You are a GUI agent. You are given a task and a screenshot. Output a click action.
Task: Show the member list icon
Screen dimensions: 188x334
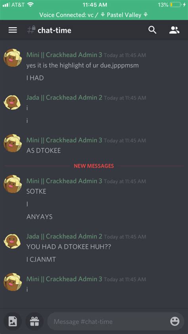click(x=175, y=30)
